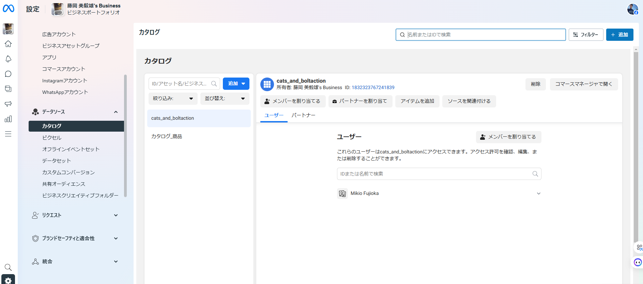Focus the 名前またはIDで検索 search field
Viewport: 643px width, 284px height.
(x=480, y=35)
